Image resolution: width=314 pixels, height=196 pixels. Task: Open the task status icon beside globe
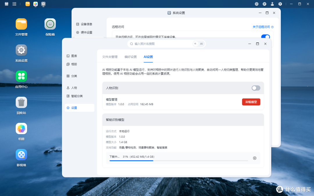click(x=264, y=4)
